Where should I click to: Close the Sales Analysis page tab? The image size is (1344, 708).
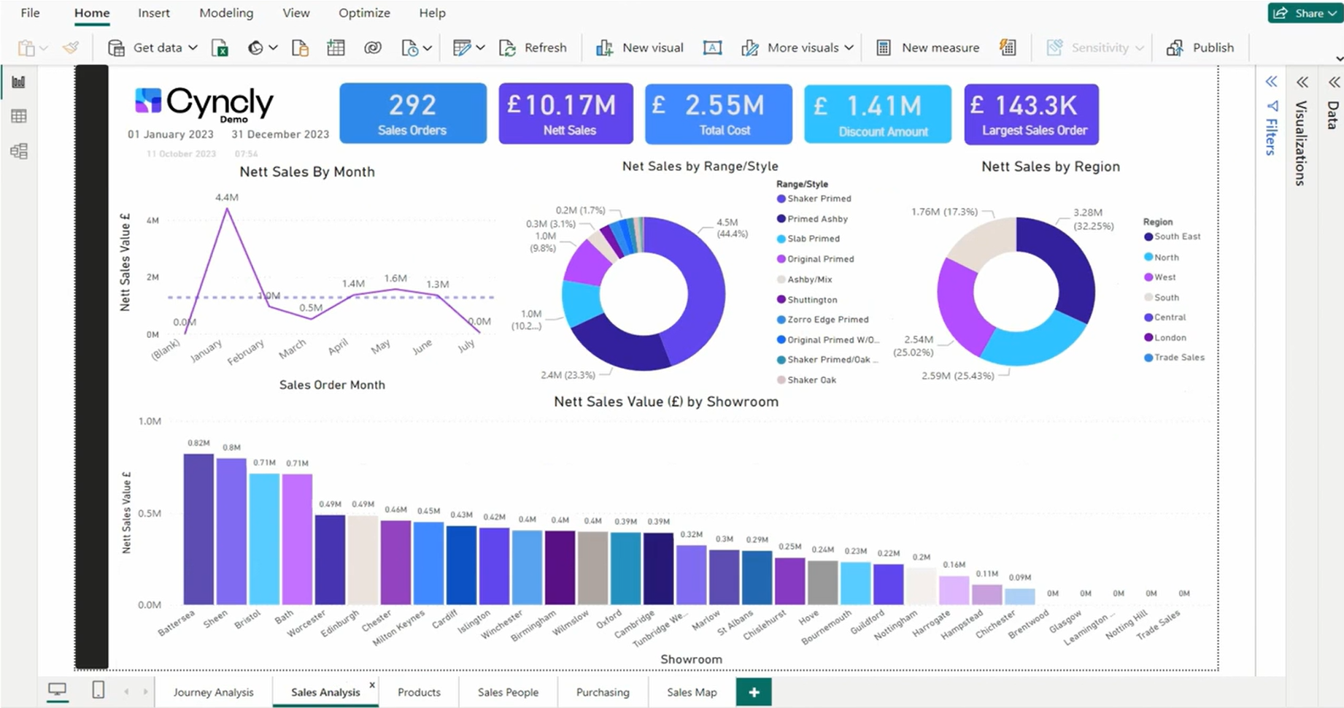click(x=372, y=685)
